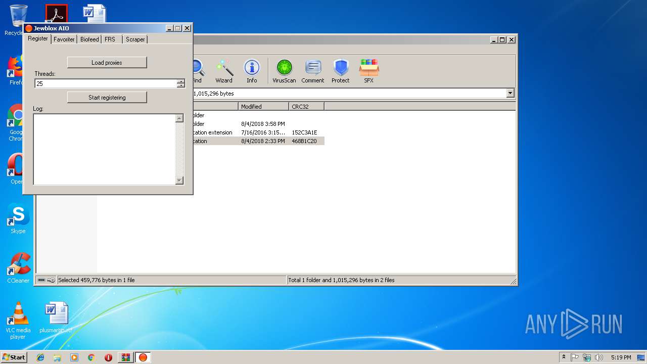Select the folder row modified 8/4/2018 3:58 PM
Image resolution: width=647 pixels, height=364 pixels.
258,124
